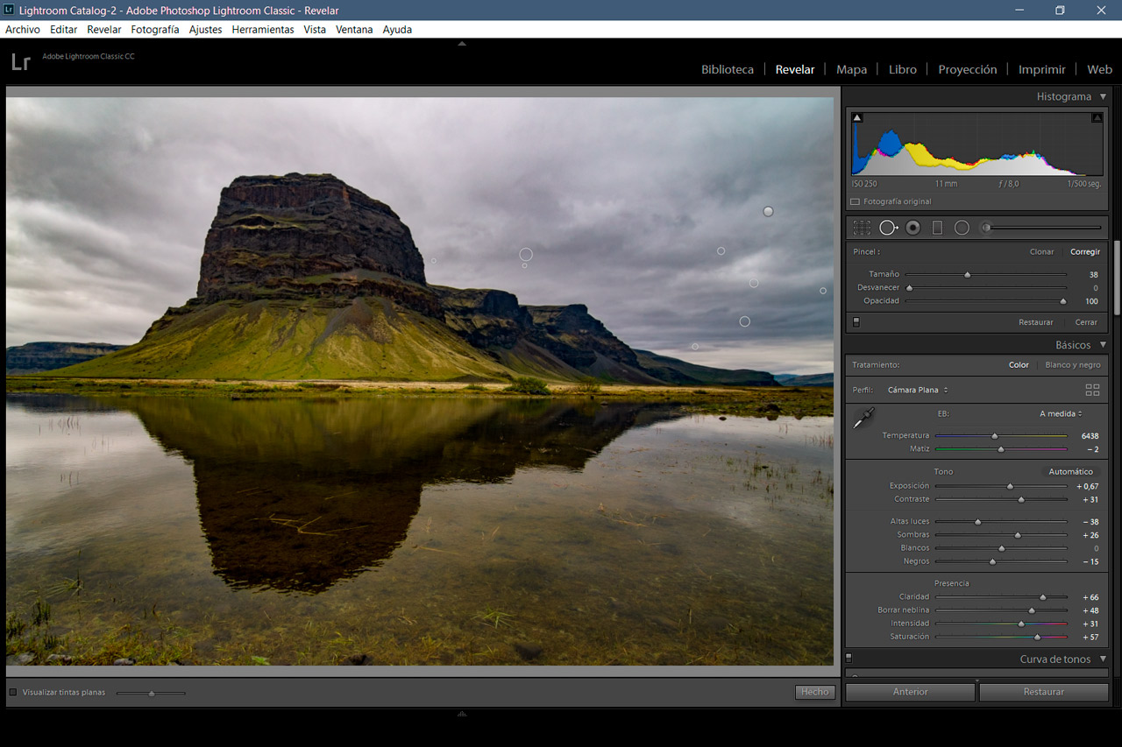
Task: Click the Automático tone button
Action: (1070, 472)
